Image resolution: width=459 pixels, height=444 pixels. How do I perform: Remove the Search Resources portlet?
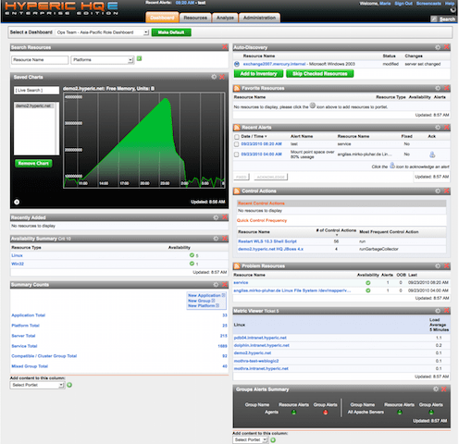point(225,47)
